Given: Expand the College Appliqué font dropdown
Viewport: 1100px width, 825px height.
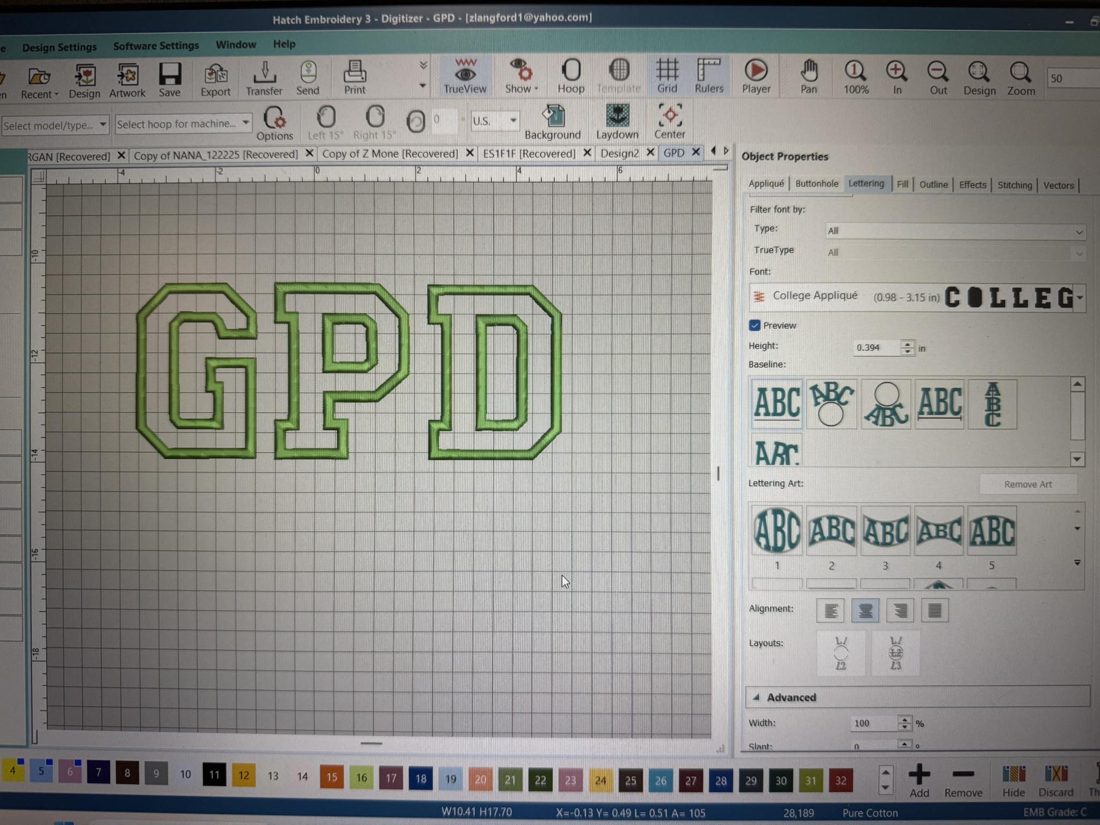Looking at the screenshot, I should click(1079, 297).
